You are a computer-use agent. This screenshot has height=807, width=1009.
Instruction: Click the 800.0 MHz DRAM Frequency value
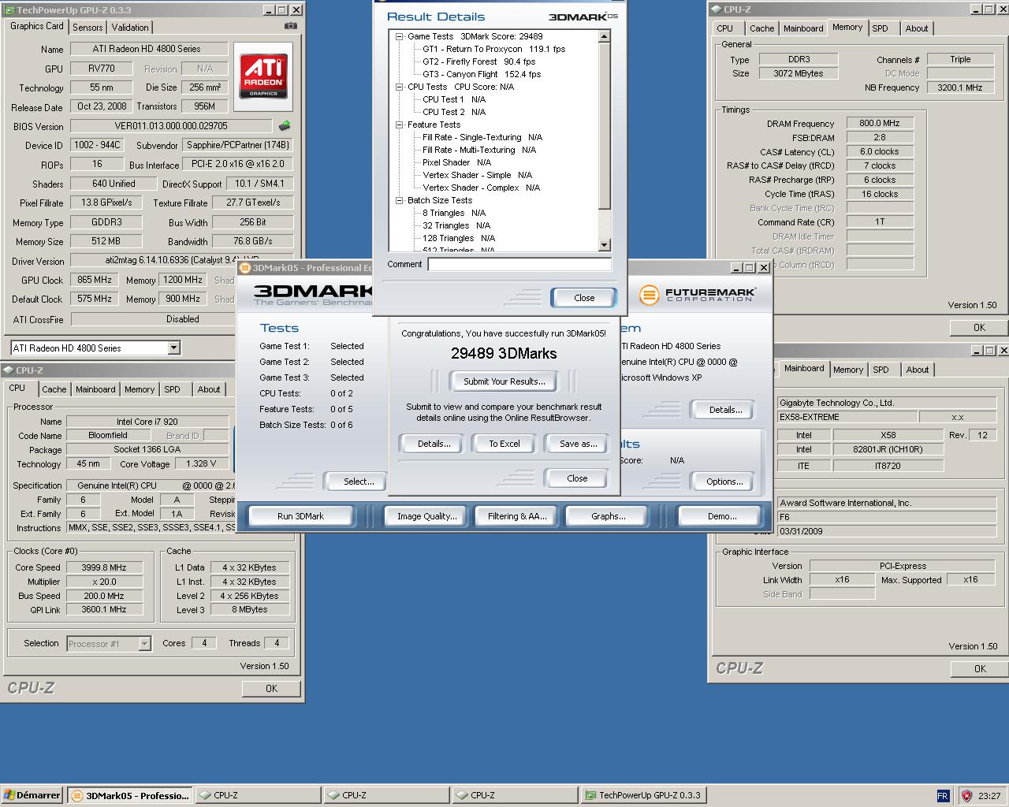[x=880, y=123]
